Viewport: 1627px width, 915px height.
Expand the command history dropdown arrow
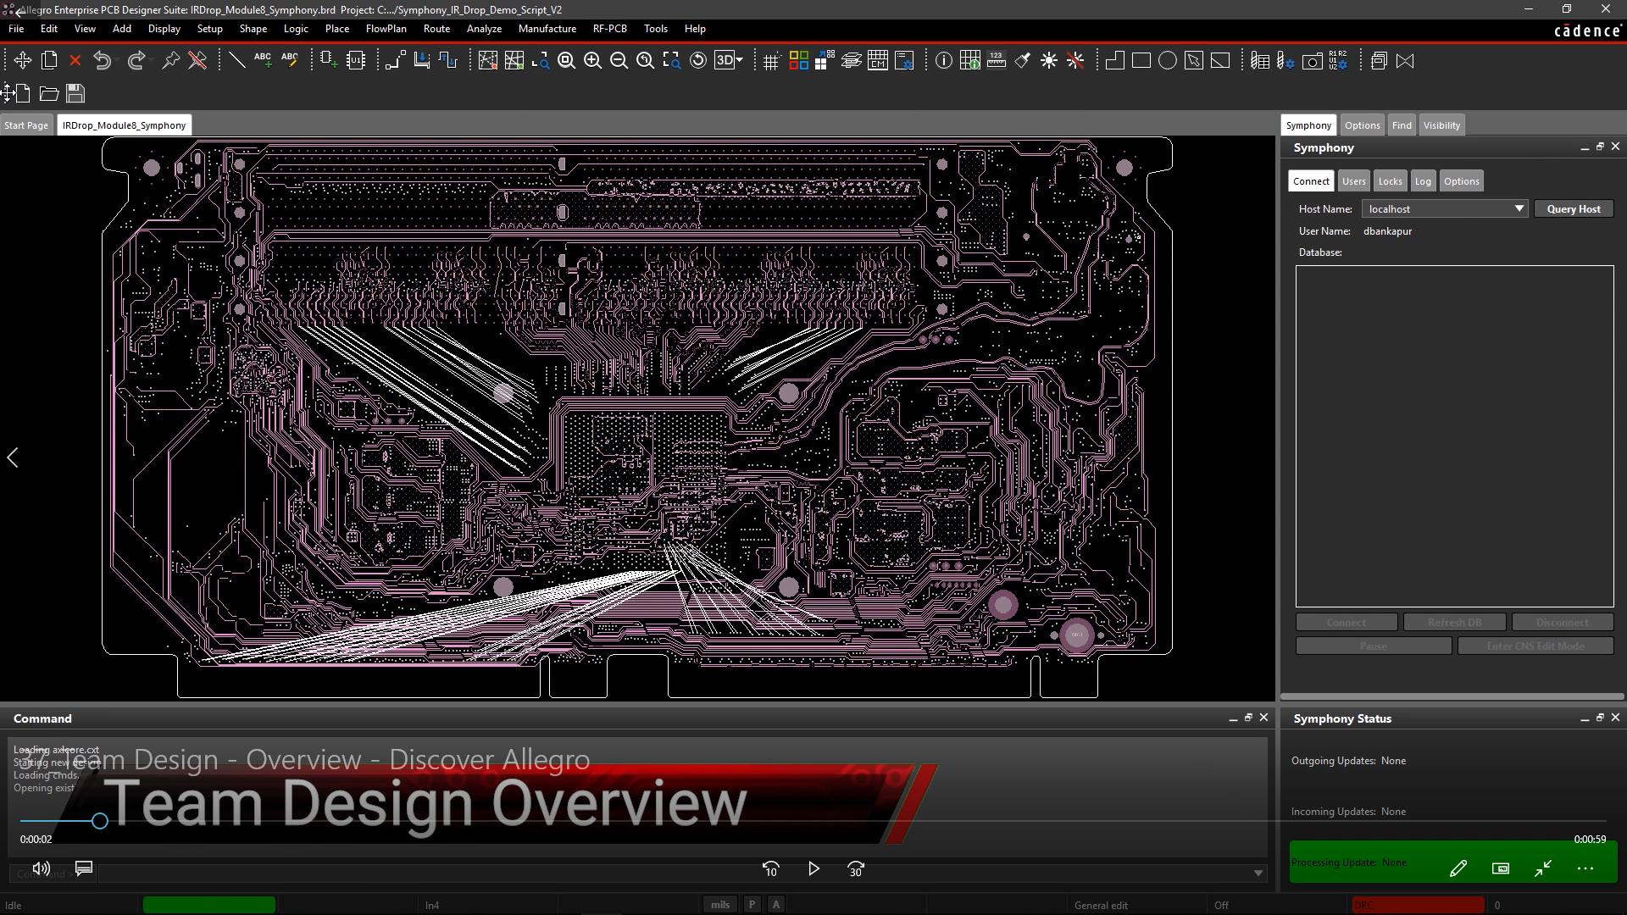[1258, 873]
